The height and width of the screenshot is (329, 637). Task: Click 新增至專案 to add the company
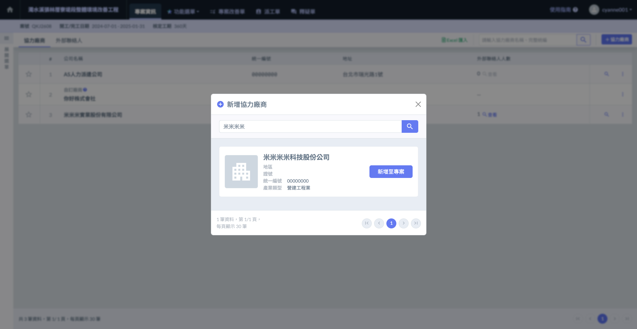click(391, 172)
